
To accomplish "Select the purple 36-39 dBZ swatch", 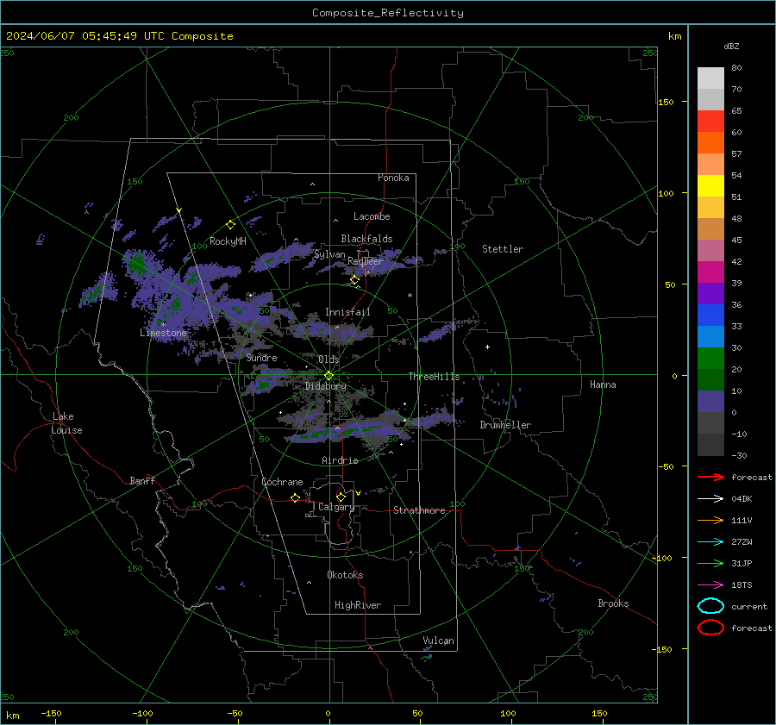I will tap(710, 293).
